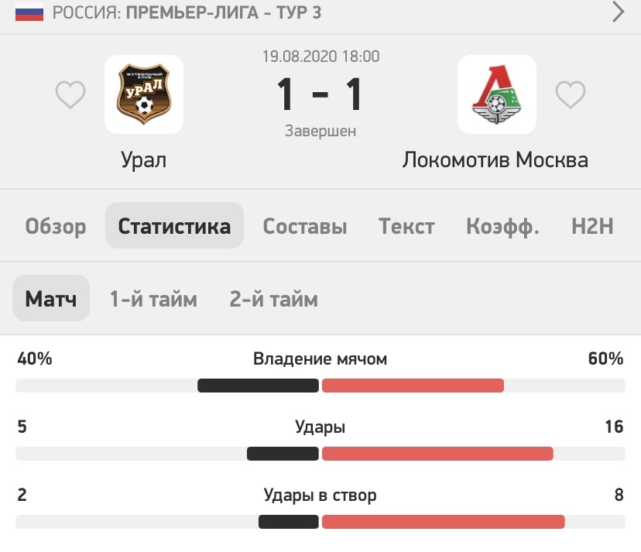Image resolution: width=641 pixels, height=552 pixels.
Task: Show statistics for 2-й тайм
Action: click(x=274, y=299)
